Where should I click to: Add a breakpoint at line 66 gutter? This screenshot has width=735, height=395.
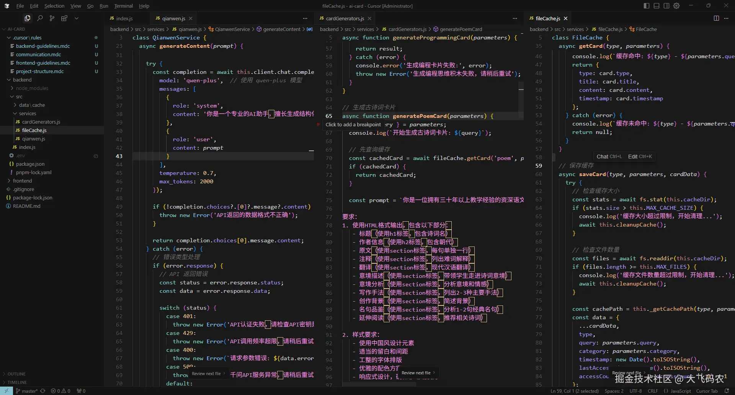(x=318, y=124)
